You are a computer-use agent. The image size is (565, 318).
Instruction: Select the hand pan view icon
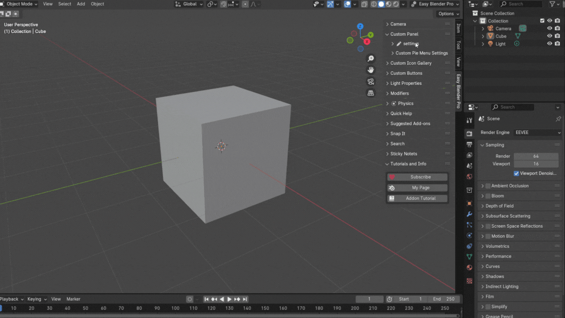point(371,70)
